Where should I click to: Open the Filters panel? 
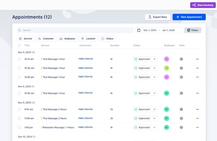(193, 30)
